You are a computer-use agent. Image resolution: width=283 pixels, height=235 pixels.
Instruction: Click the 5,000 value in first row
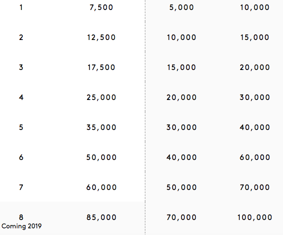click(x=181, y=8)
